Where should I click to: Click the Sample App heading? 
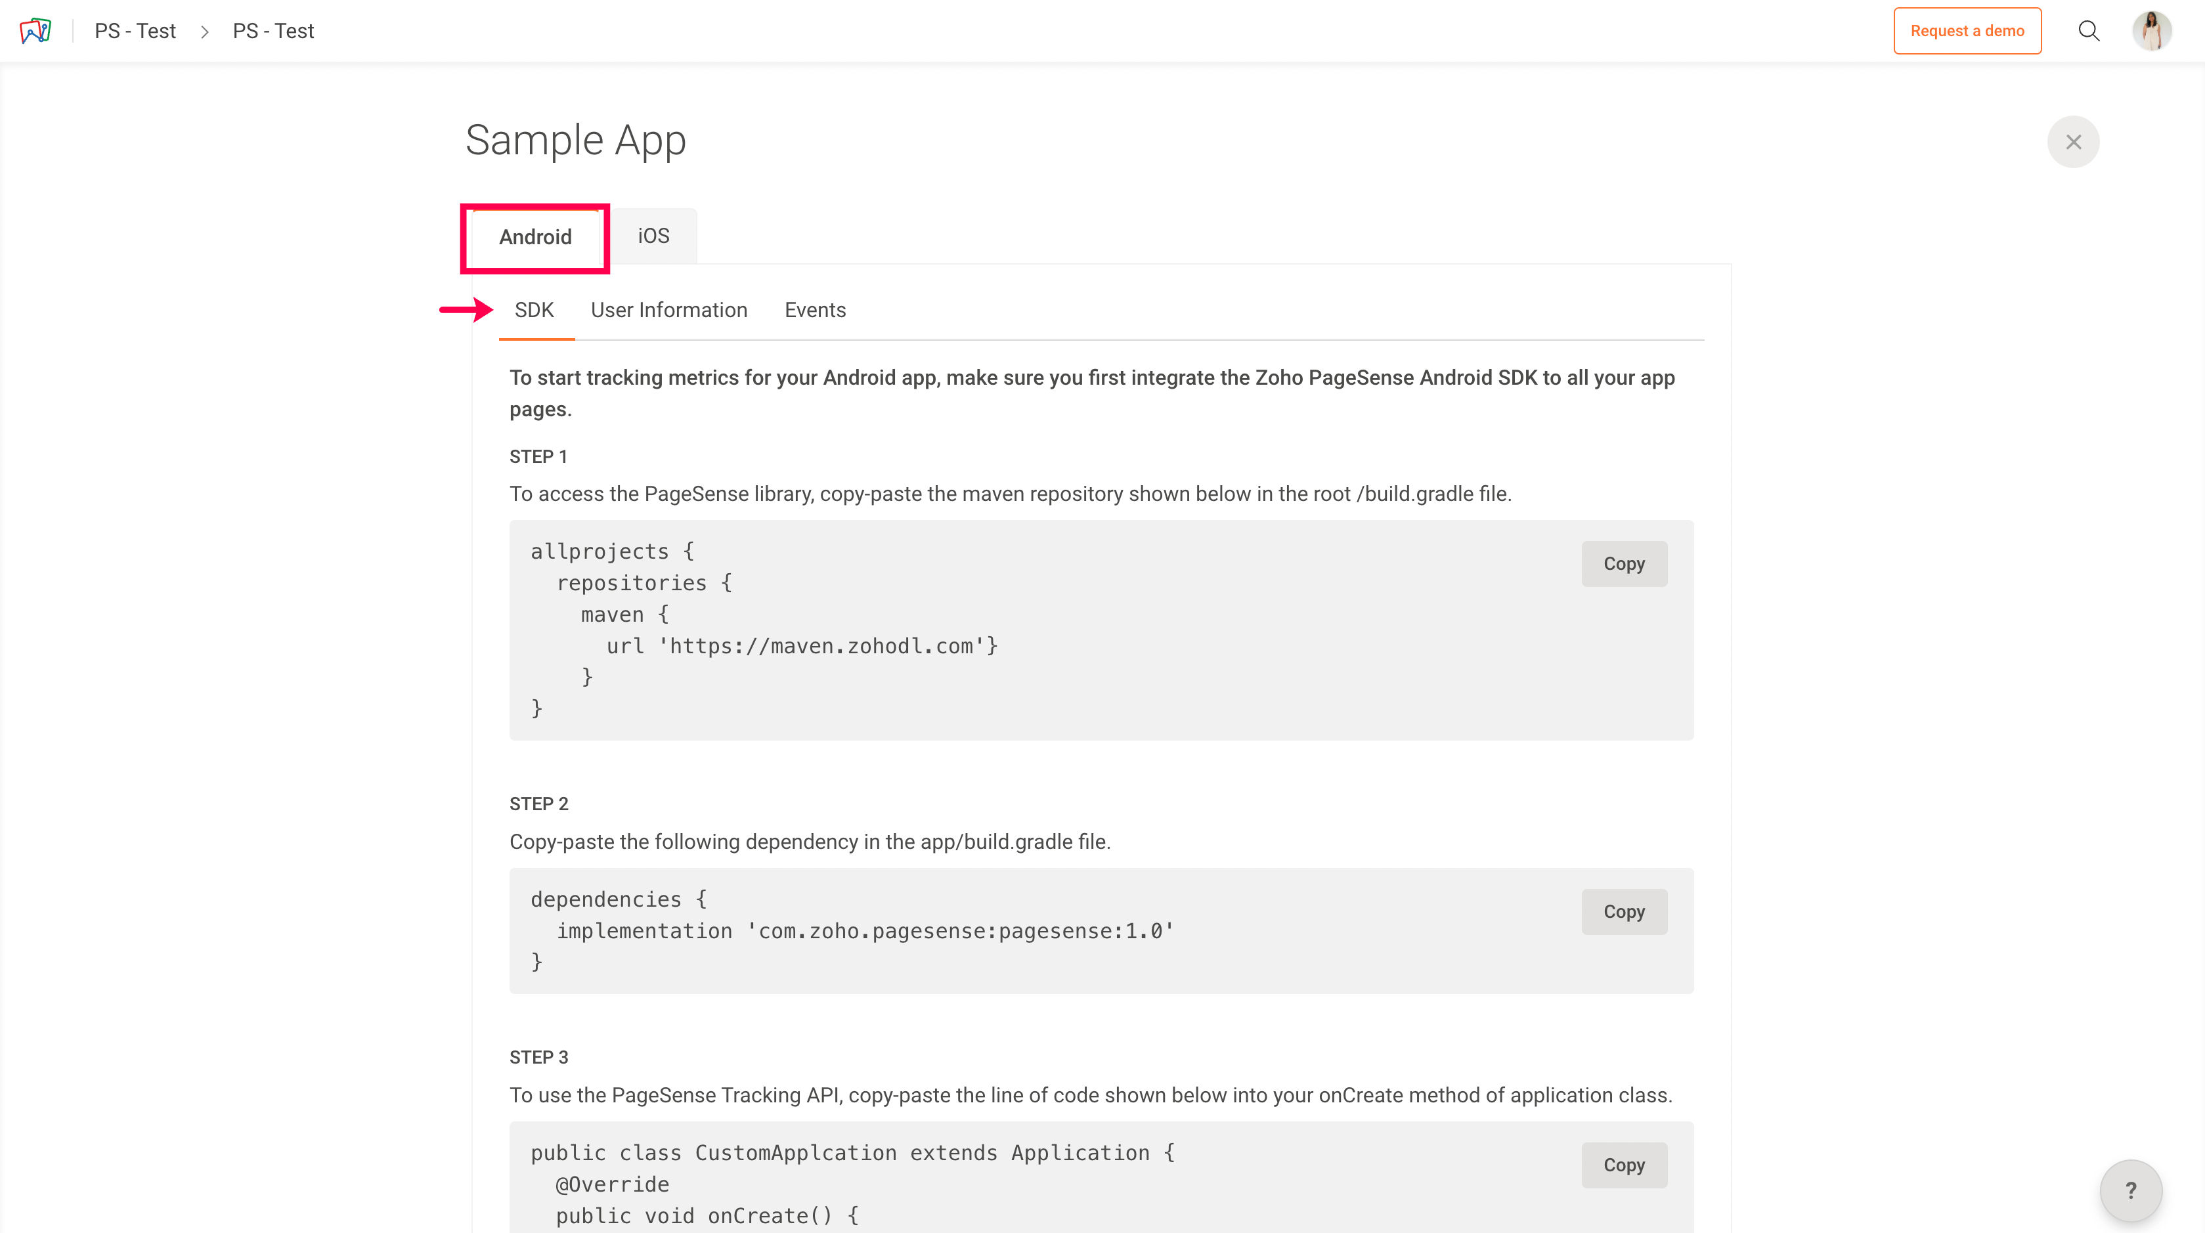(x=575, y=141)
